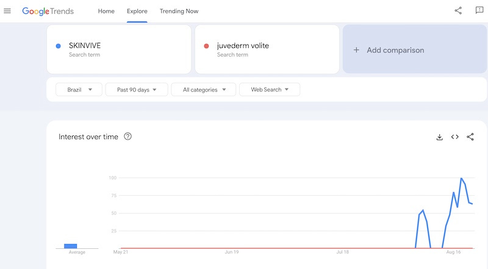Viewport: 488px width, 269px height.
Task: Click the SKINVIVE peak at 100 on chart
Action: (461, 178)
